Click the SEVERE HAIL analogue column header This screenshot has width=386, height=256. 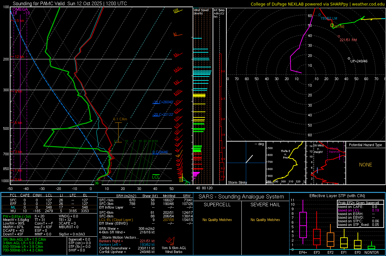pyautogui.click(x=265, y=205)
